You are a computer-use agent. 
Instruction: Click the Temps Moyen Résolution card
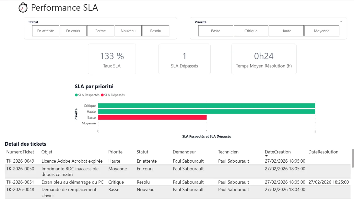click(264, 59)
